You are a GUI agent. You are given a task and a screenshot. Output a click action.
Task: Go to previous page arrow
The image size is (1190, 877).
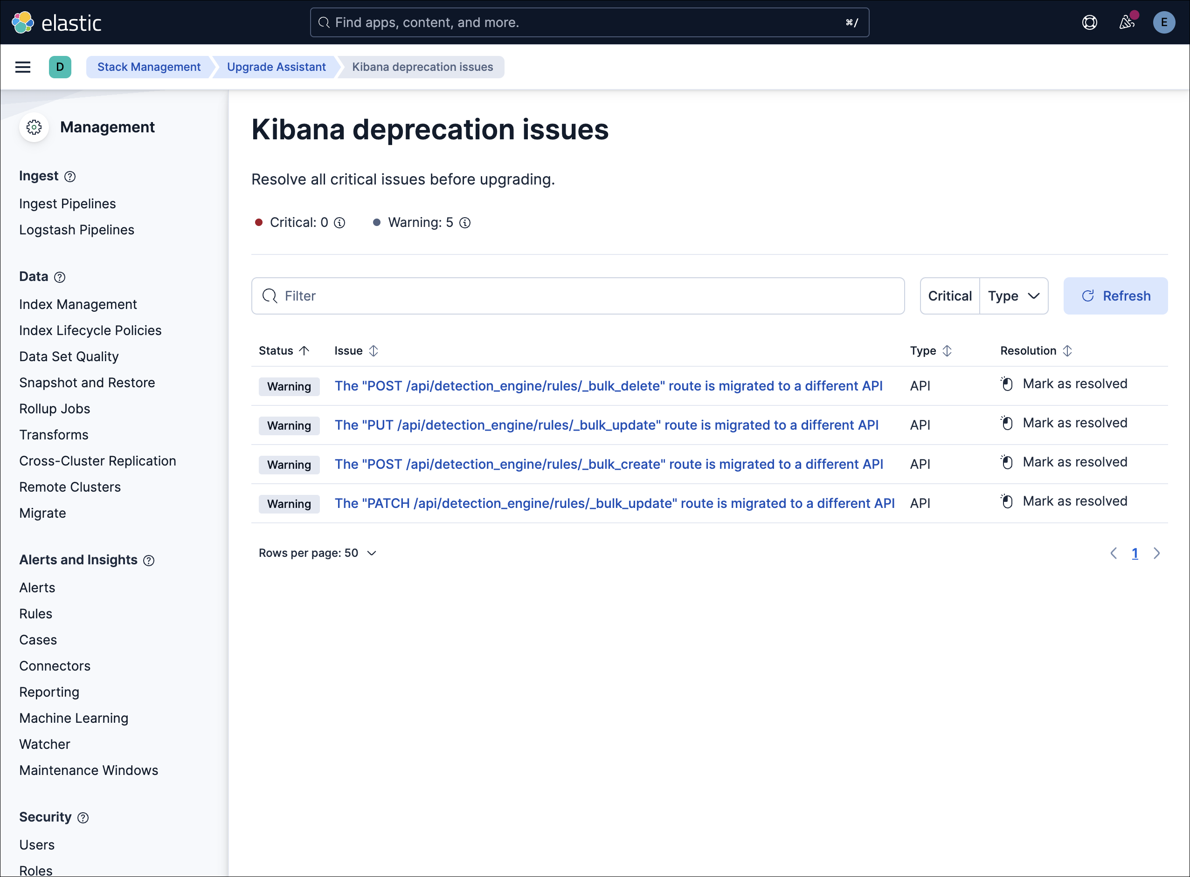pyautogui.click(x=1114, y=553)
